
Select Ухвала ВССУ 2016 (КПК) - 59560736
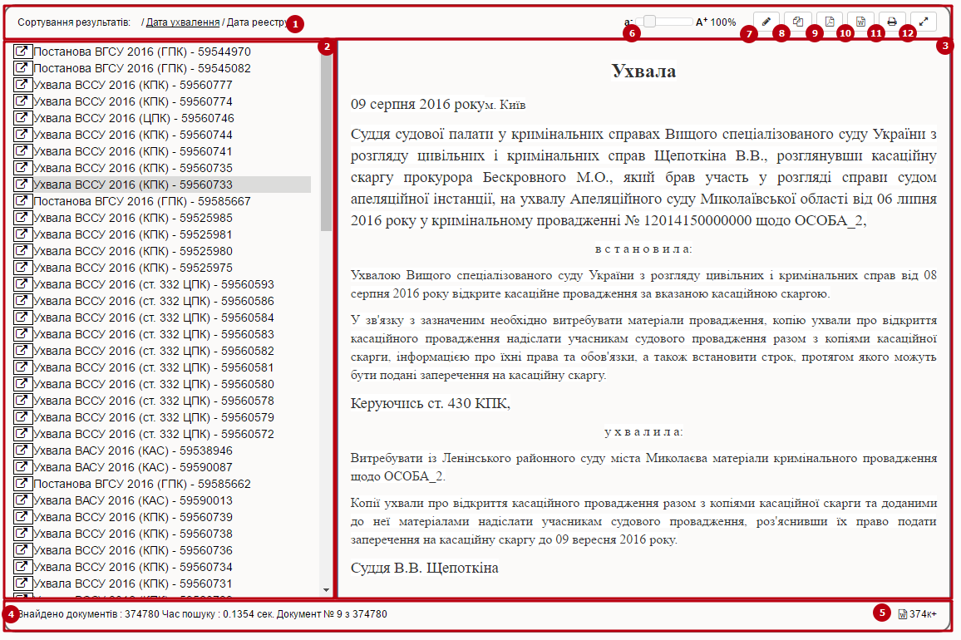tap(133, 550)
